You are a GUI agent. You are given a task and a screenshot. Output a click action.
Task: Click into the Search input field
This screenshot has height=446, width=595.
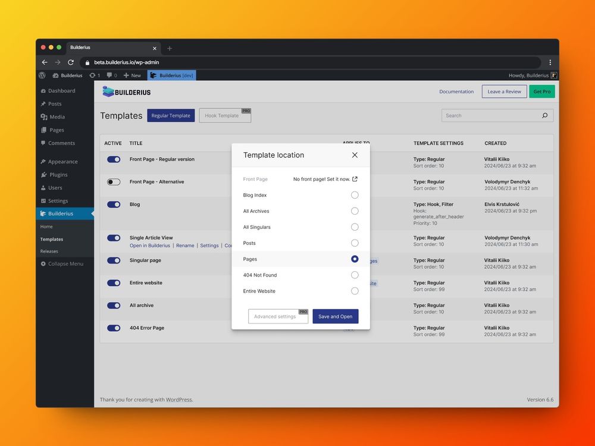497,115
